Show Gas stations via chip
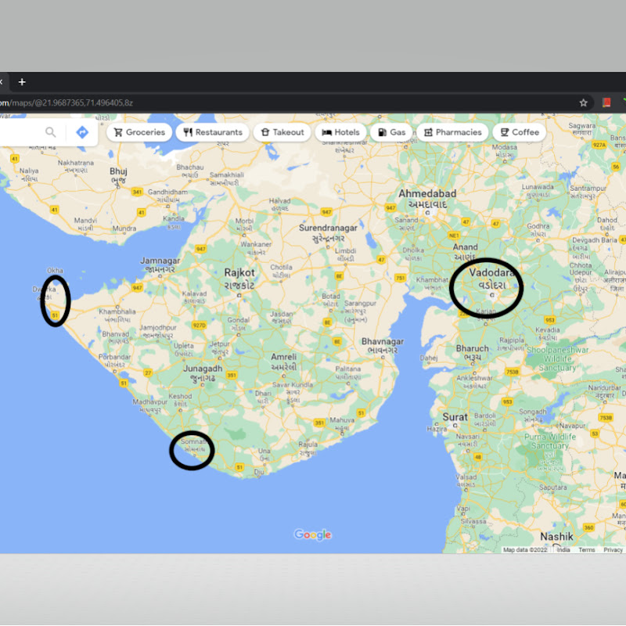This screenshot has width=626, height=626. (x=391, y=132)
